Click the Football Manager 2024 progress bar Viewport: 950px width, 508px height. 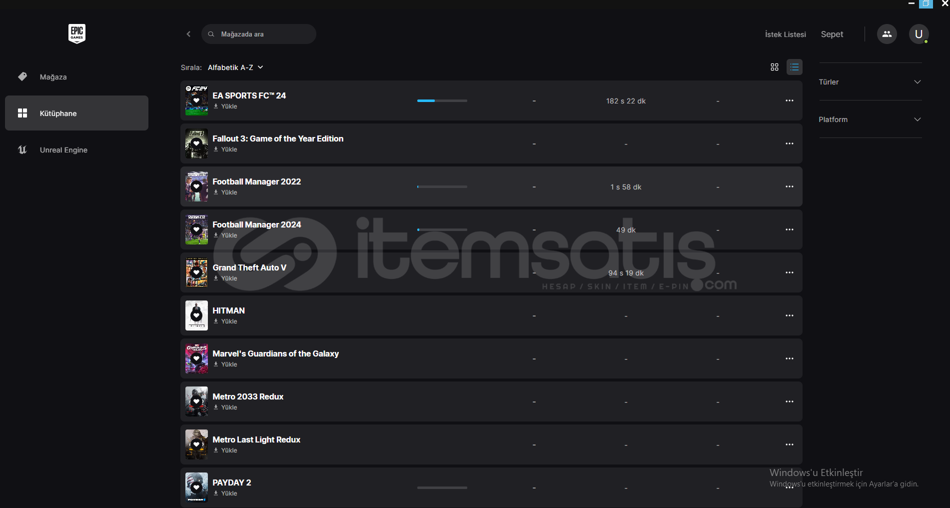[442, 229]
